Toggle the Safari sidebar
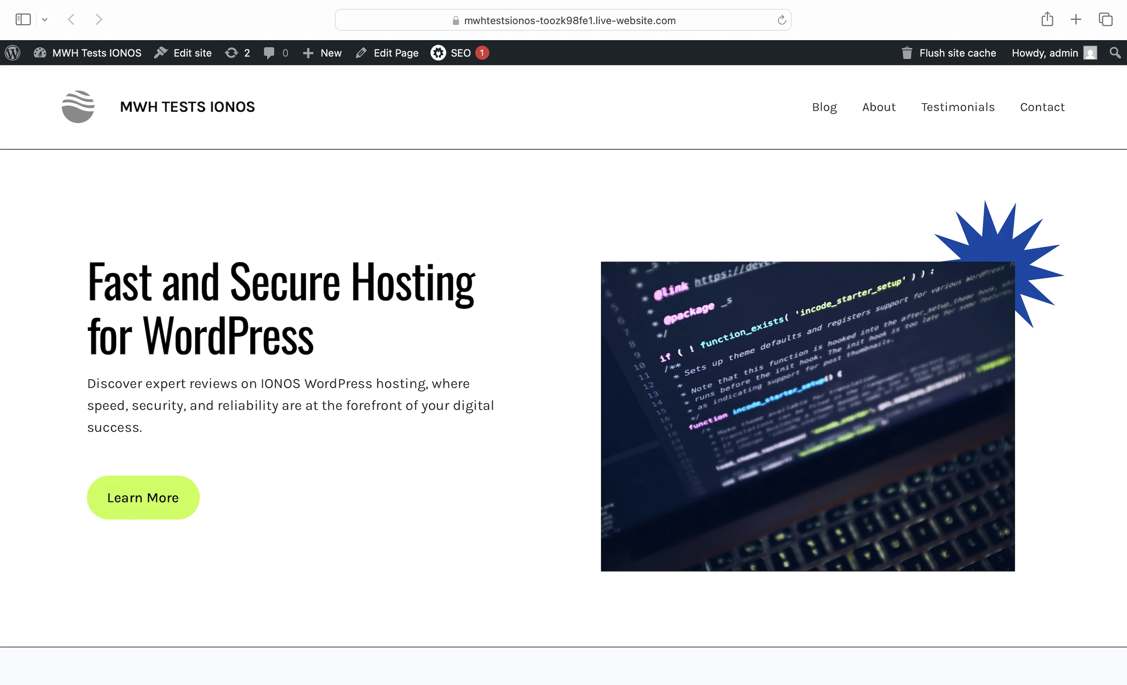Viewport: 1127px width, 685px height. click(x=23, y=20)
